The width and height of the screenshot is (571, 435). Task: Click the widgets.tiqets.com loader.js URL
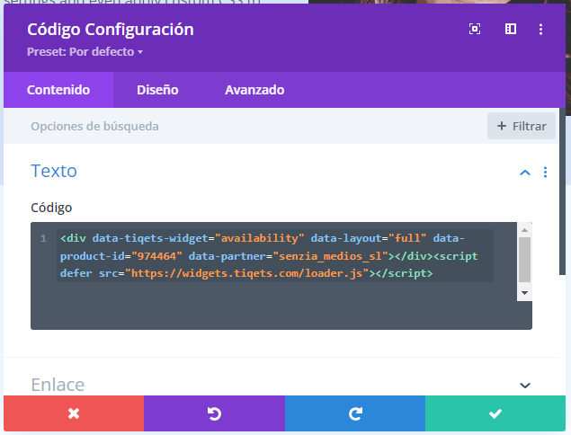(x=247, y=273)
